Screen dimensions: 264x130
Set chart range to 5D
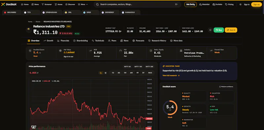pyautogui.click(x=119, y=73)
